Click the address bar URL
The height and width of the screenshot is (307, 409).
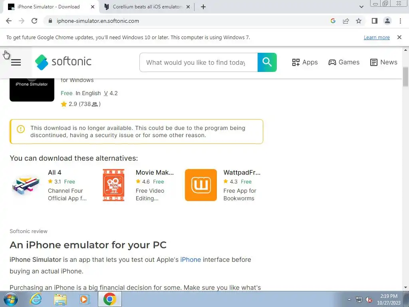(98, 21)
